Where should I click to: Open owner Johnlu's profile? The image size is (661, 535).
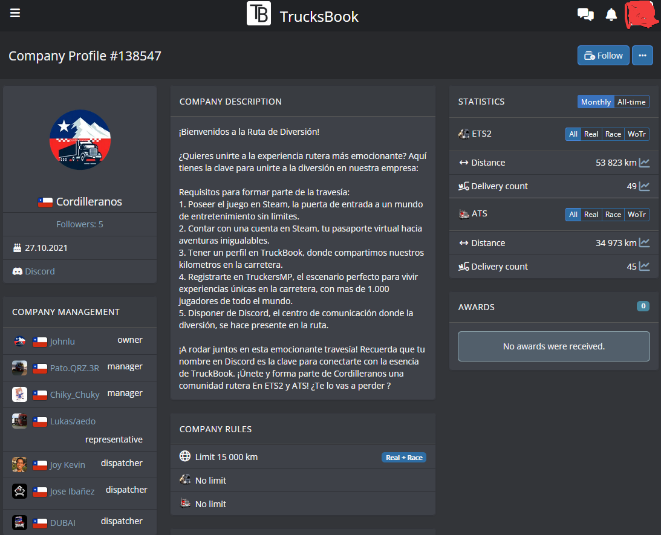(x=62, y=341)
